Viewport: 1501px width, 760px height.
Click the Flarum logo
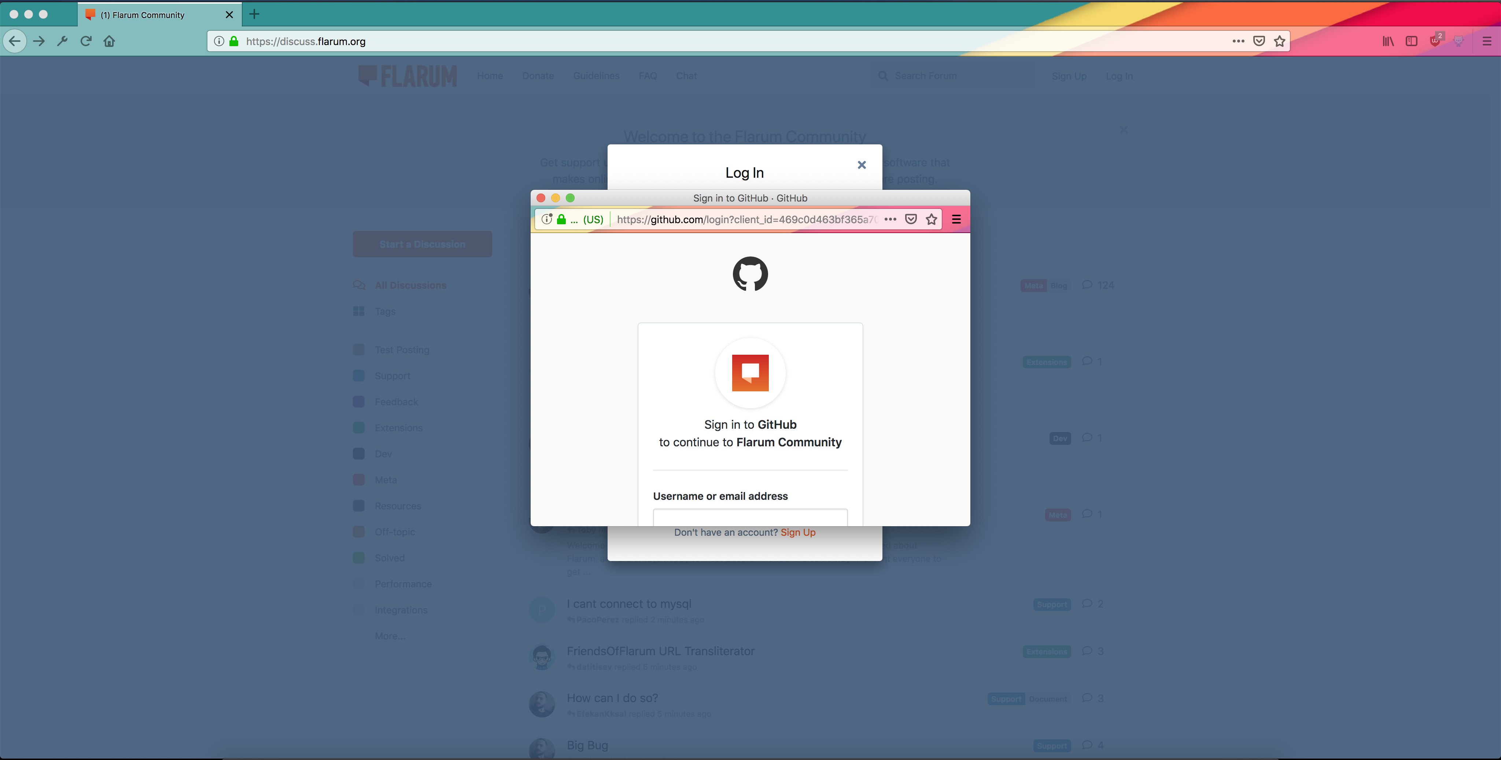[407, 76]
